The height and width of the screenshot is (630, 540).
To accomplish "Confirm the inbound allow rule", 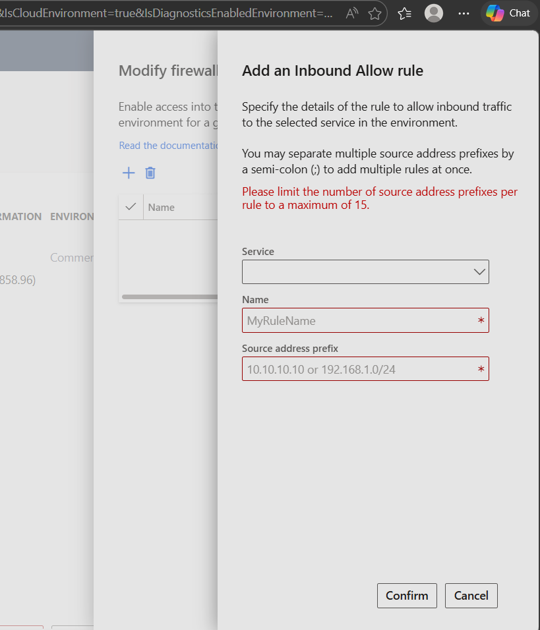I will (407, 596).
